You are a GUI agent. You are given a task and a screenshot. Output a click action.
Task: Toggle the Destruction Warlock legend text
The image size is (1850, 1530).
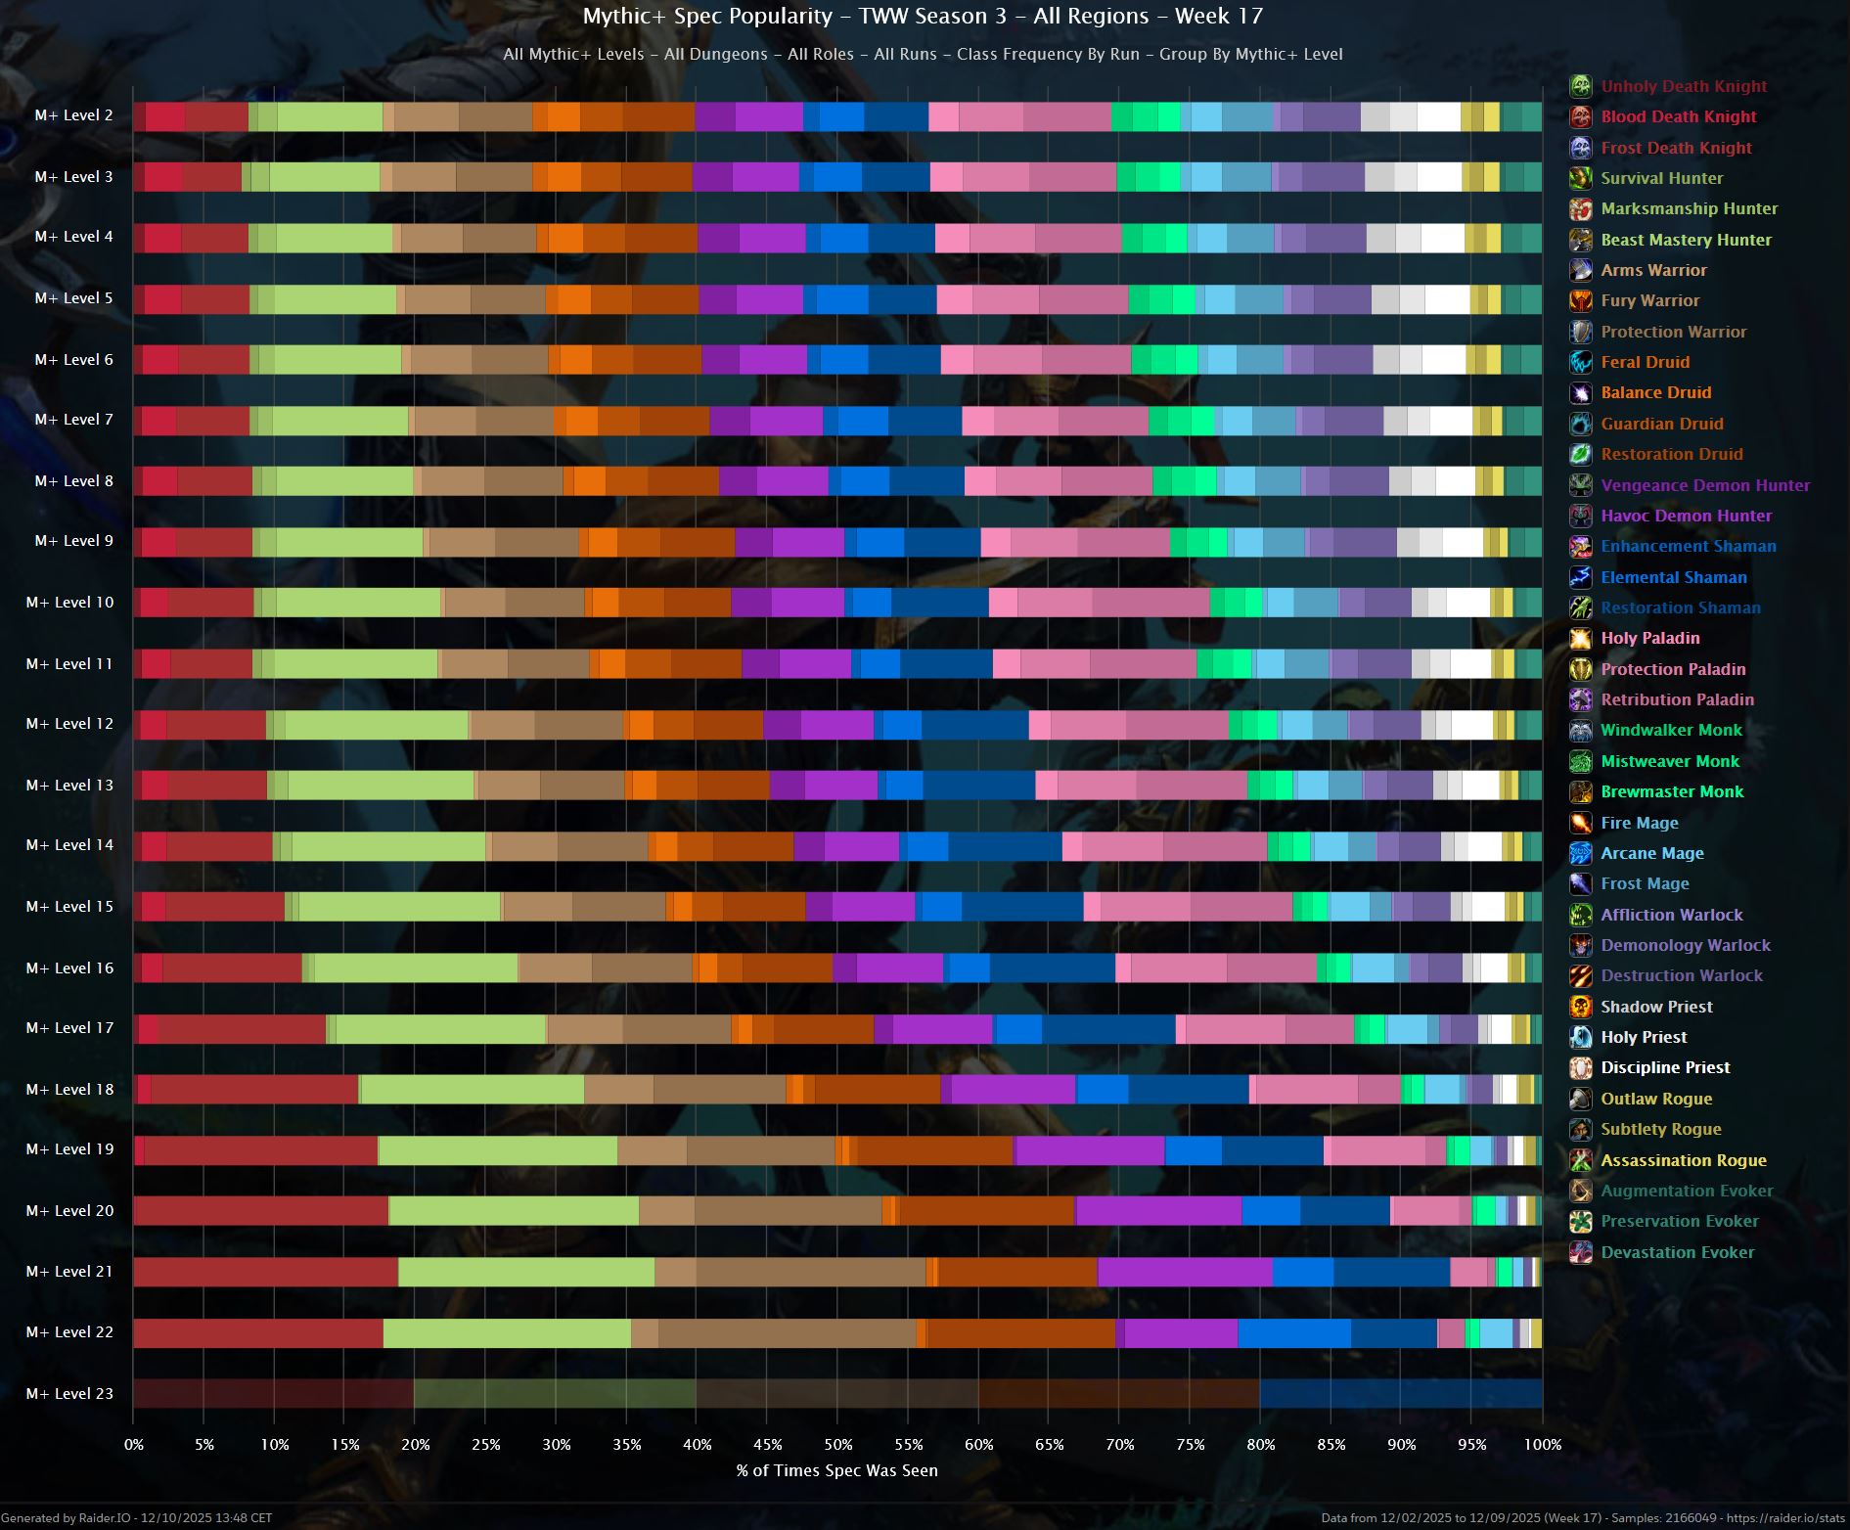point(1681,975)
